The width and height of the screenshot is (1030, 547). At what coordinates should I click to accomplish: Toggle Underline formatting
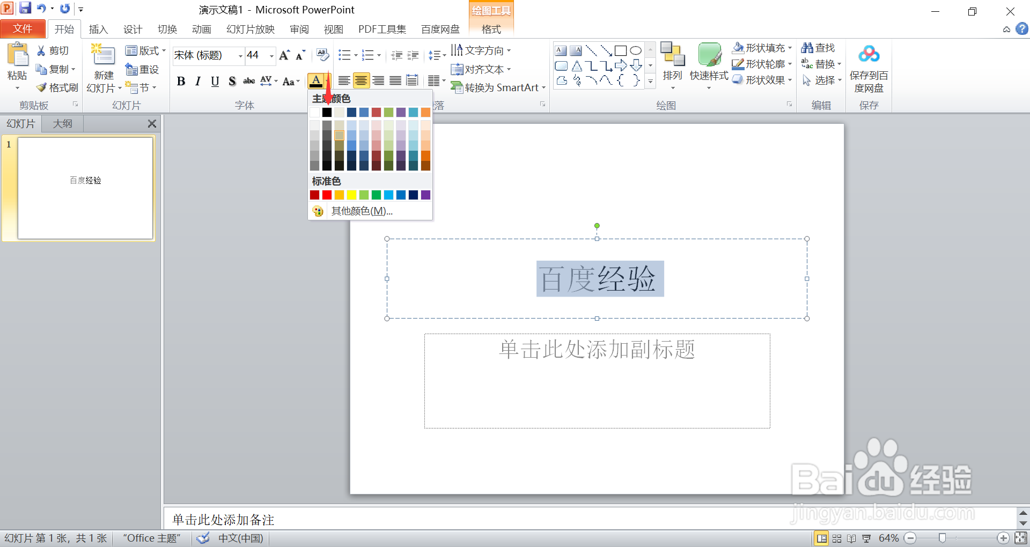point(215,81)
